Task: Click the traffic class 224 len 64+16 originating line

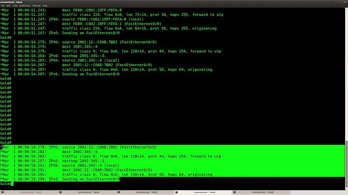Action: pyautogui.click(x=109, y=28)
